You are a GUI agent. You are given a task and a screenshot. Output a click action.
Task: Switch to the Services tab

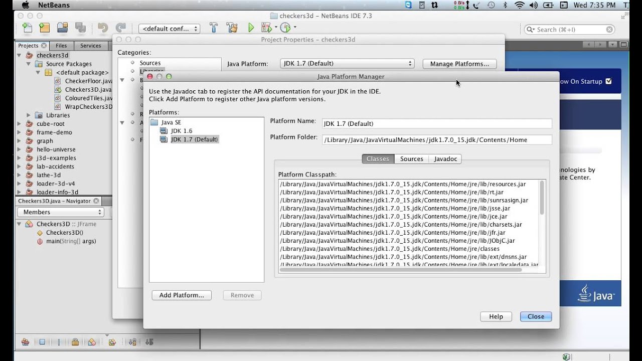coord(91,46)
